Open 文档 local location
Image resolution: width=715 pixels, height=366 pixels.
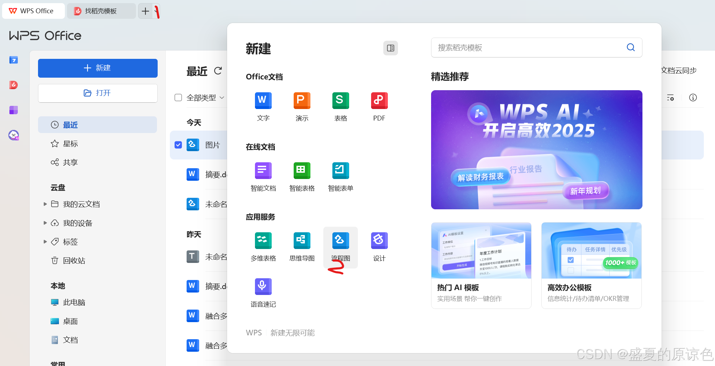click(97, 340)
